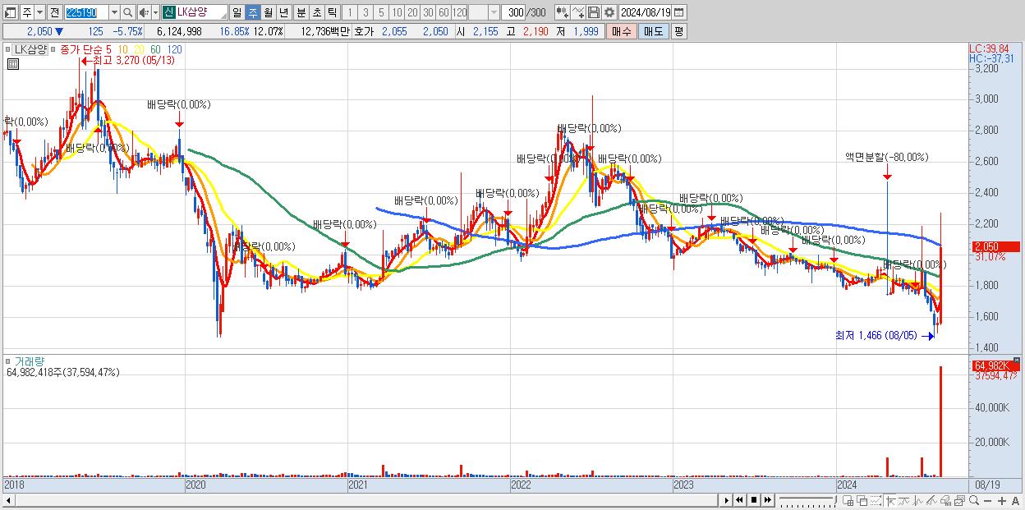Click the bar count field showing 300

(513, 12)
